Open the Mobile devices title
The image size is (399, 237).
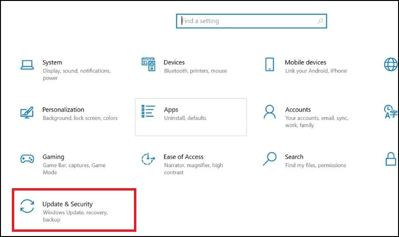(305, 63)
